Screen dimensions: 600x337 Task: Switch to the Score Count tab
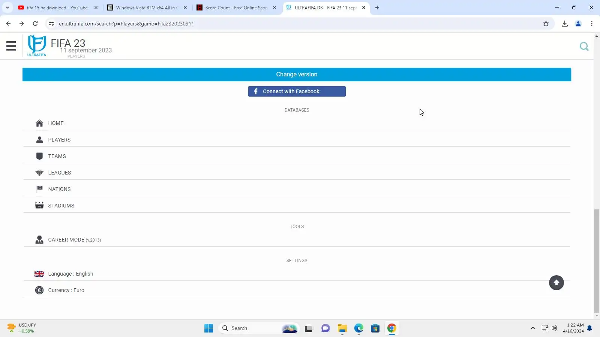coord(236,7)
